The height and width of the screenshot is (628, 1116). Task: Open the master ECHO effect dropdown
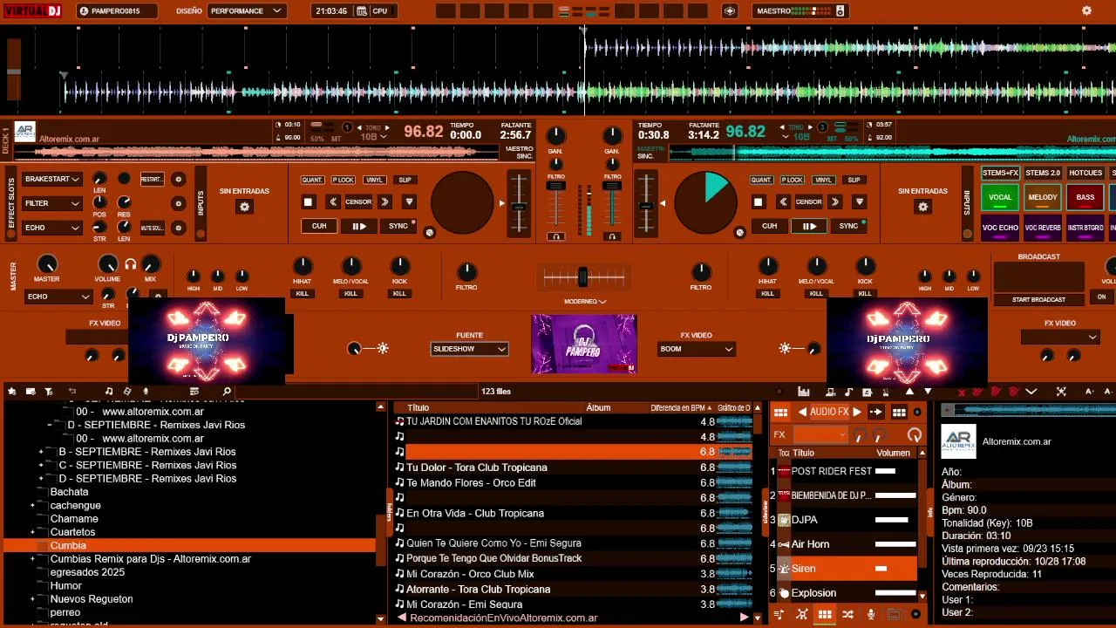pyautogui.click(x=58, y=297)
